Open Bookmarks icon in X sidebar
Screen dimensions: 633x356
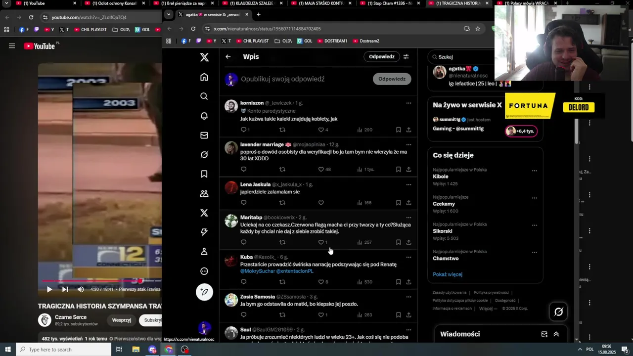point(204,174)
